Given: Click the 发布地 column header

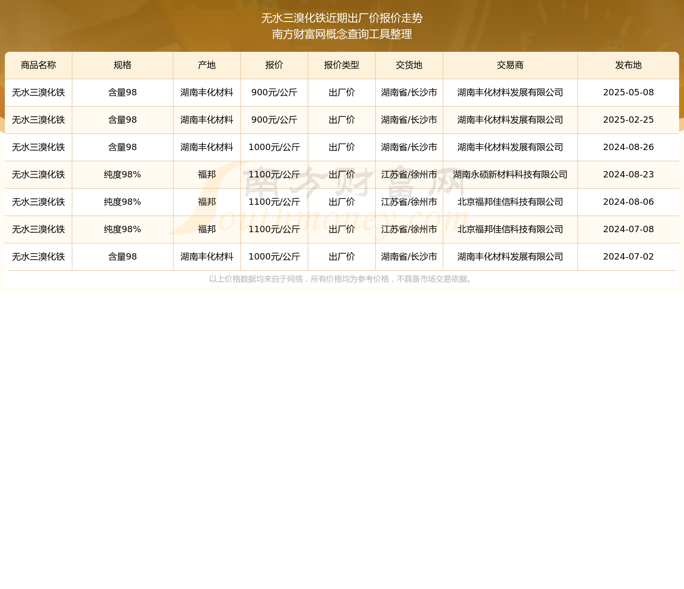Looking at the screenshot, I should pyautogui.click(x=628, y=65).
